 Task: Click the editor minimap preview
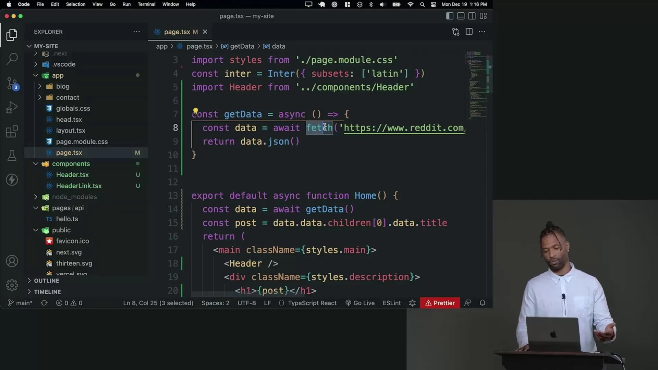click(x=476, y=86)
